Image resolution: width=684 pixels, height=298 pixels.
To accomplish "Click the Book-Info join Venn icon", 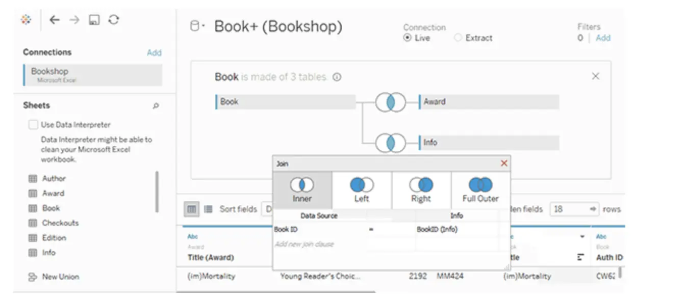I will point(391,143).
